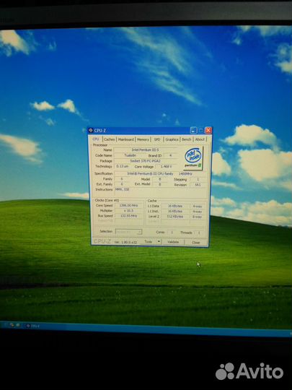Click the Stepping value field
The width and height of the screenshot is (292, 390).
(198, 179)
